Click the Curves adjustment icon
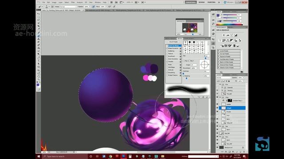The image size is (284, 159). click(x=232, y=35)
